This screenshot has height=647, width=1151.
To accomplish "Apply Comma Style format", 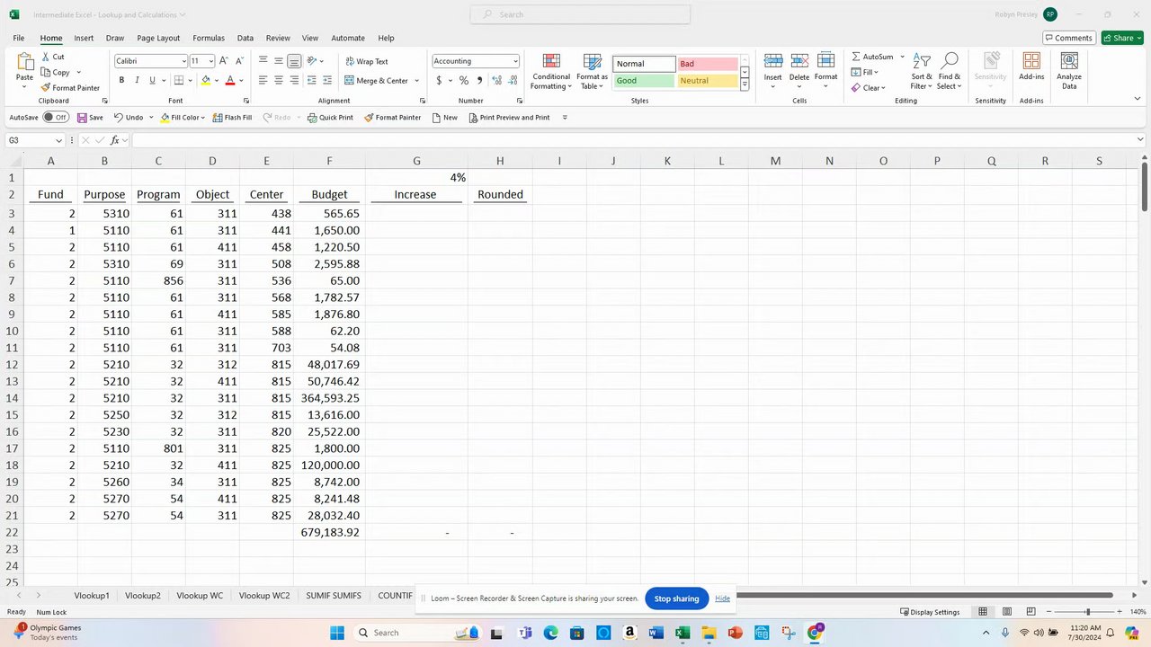I will (x=479, y=80).
